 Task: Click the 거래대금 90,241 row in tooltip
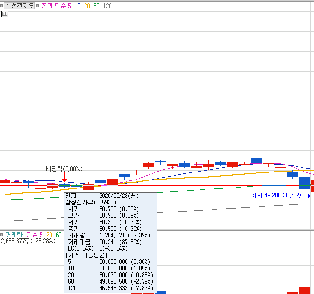coord(105,242)
